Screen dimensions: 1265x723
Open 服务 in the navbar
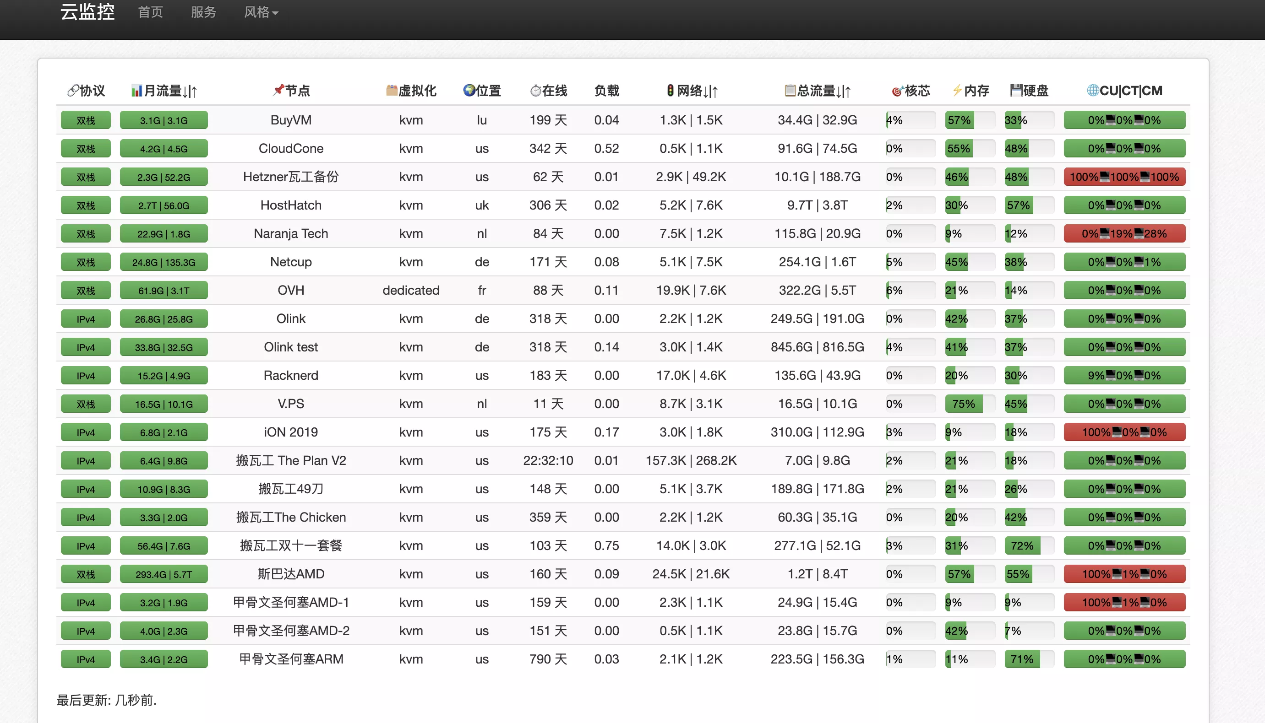(204, 12)
